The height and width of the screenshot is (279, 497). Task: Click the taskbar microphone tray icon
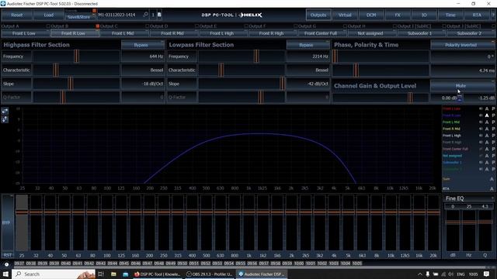[x=428, y=274]
